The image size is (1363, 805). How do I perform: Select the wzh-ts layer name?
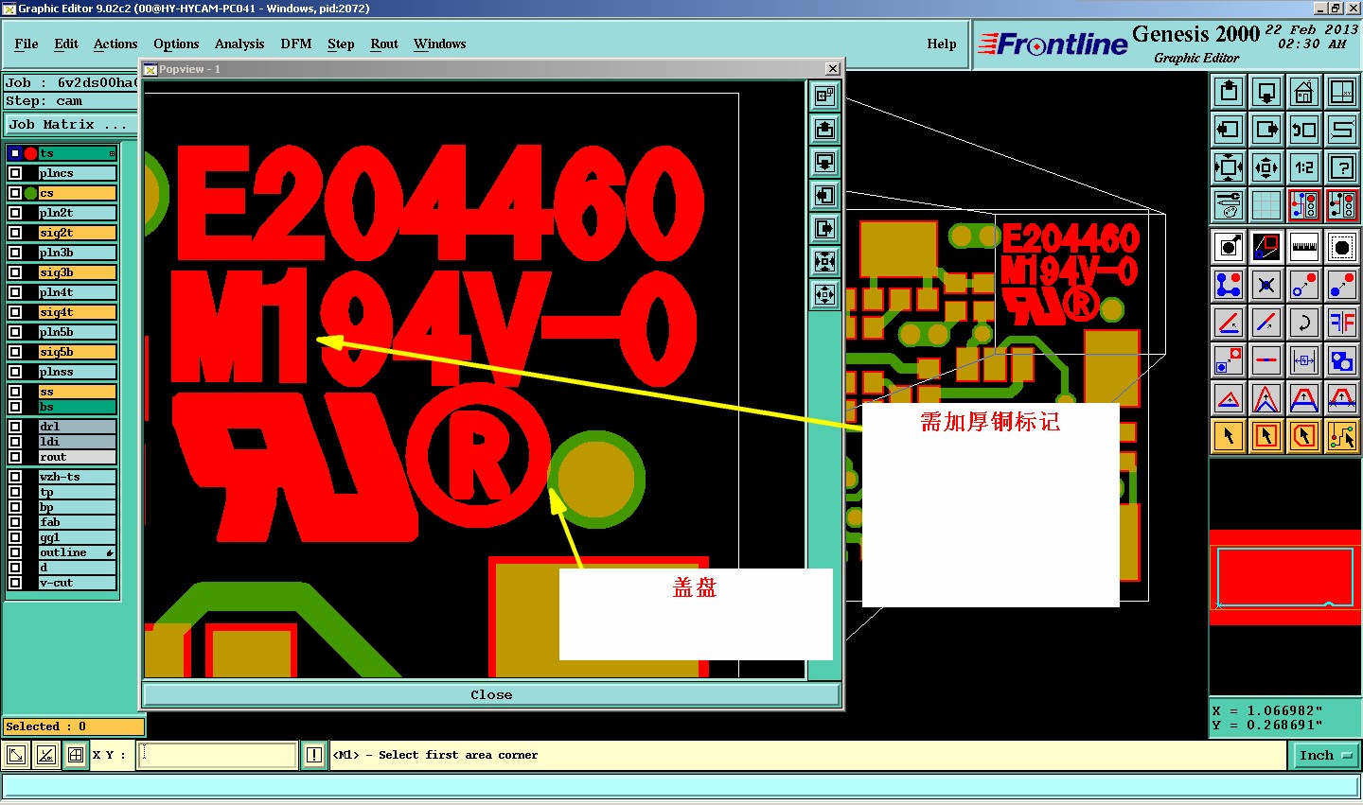coord(77,477)
